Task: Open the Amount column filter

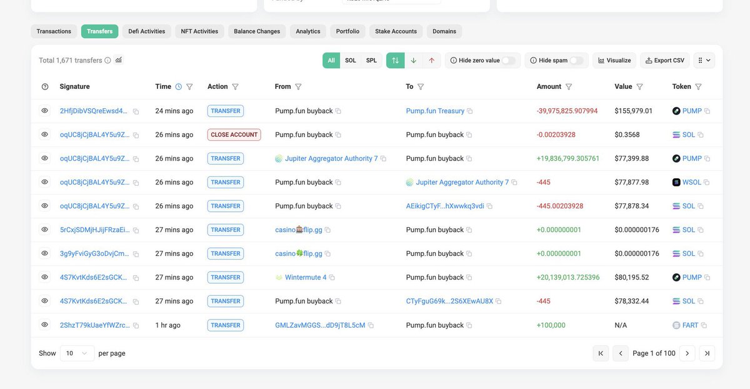Action: (x=569, y=87)
